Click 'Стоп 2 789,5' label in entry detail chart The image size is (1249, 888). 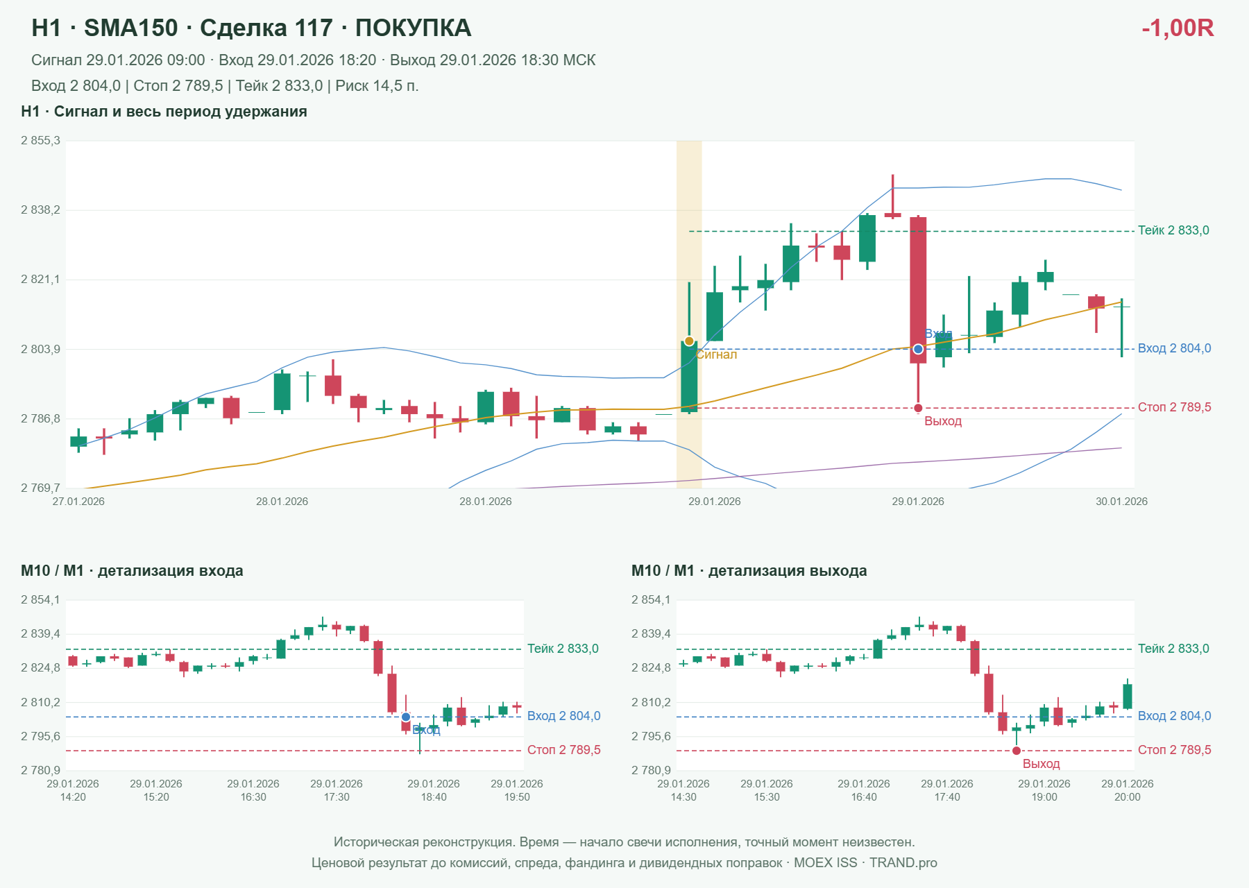[563, 750]
